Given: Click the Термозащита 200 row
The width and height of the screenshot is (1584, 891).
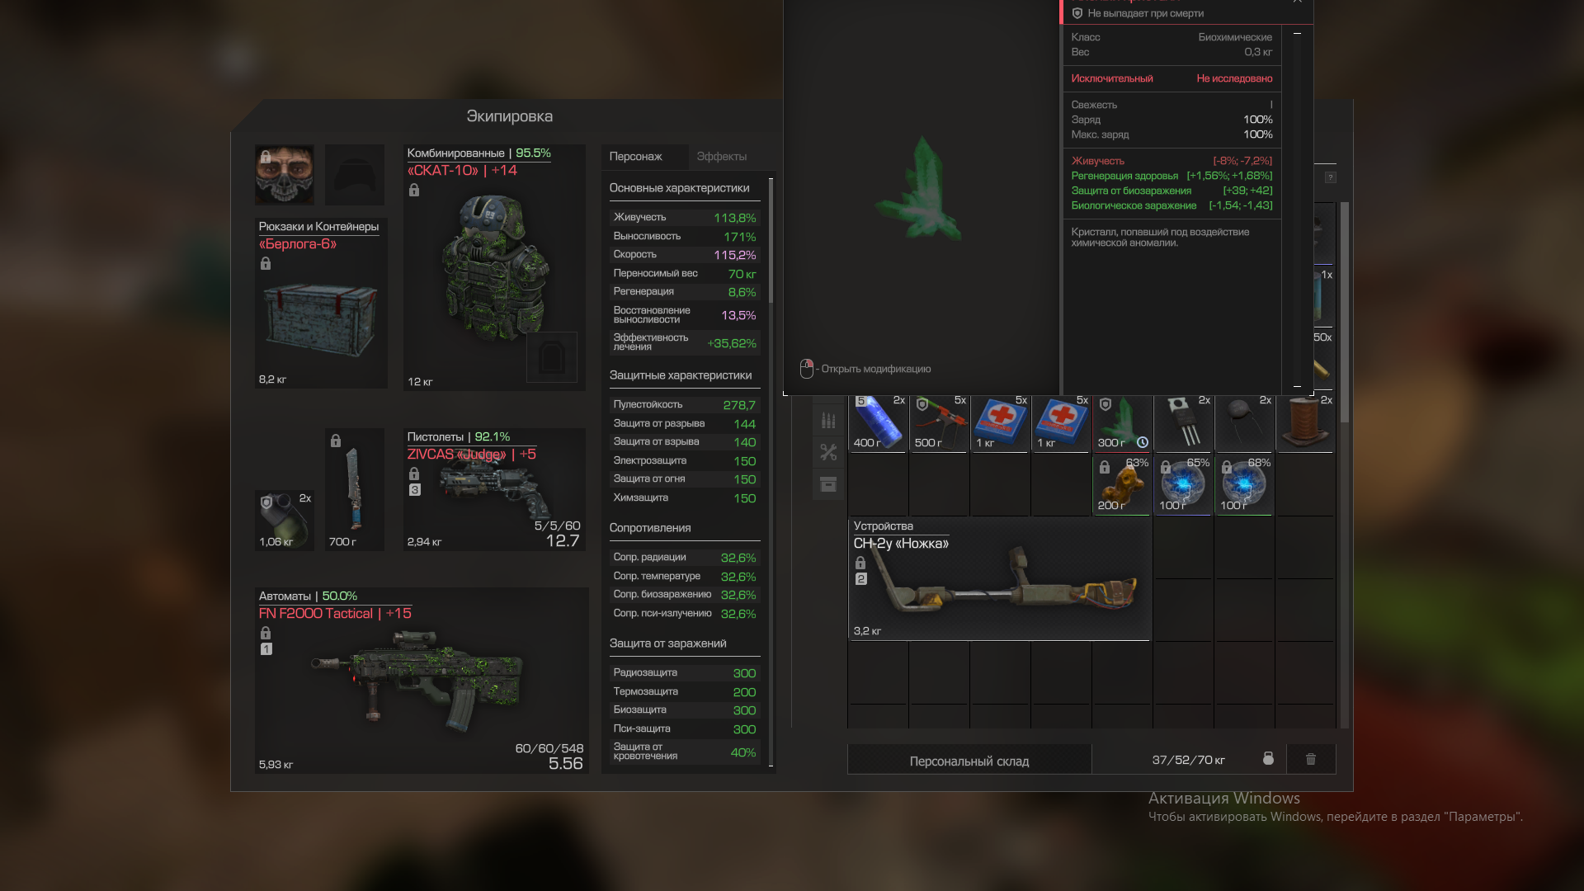Looking at the screenshot, I should [684, 692].
